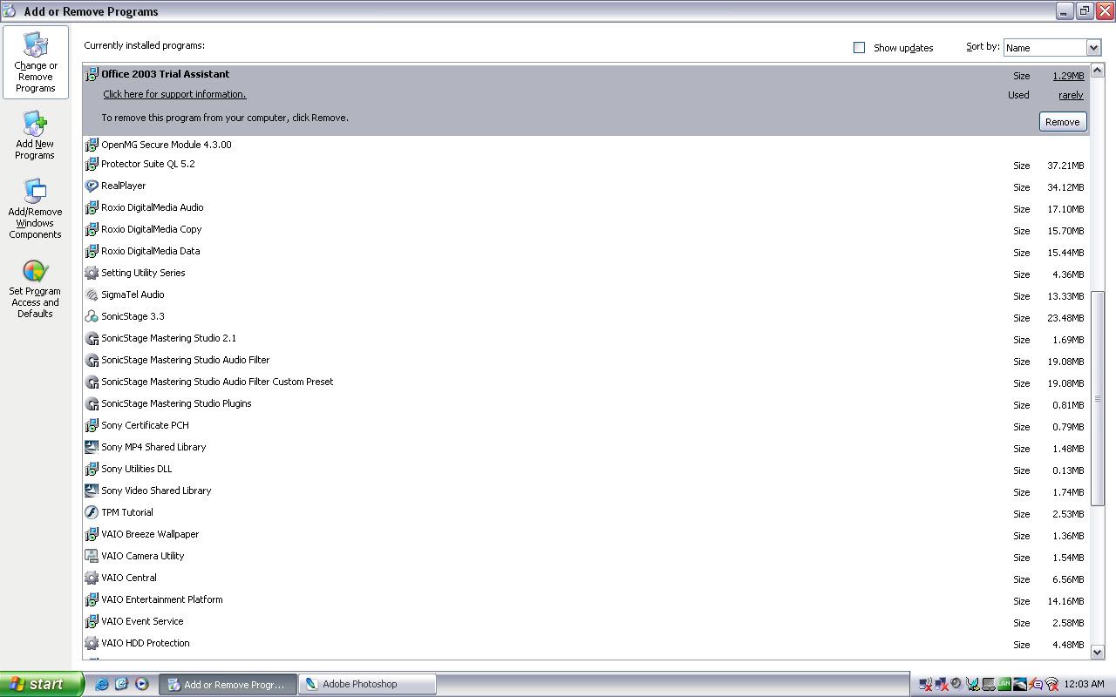Image resolution: width=1116 pixels, height=697 pixels.
Task: Open the Windows Media Player quick launch icon
Action: 142,684
